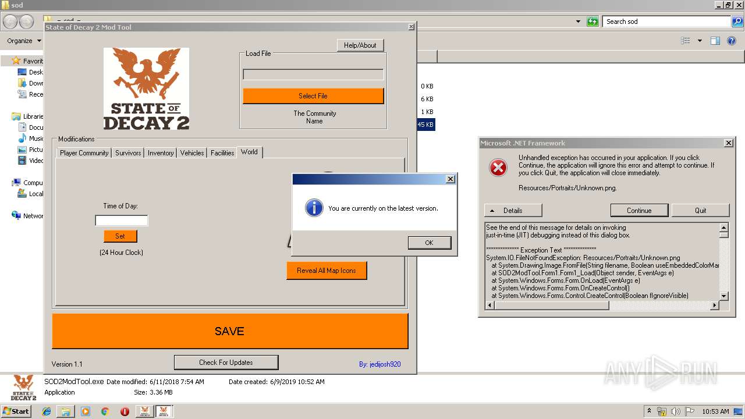745x419 pixels.
Task: Click the red error icon in .NET dialog
Action: tap(498, 168)
